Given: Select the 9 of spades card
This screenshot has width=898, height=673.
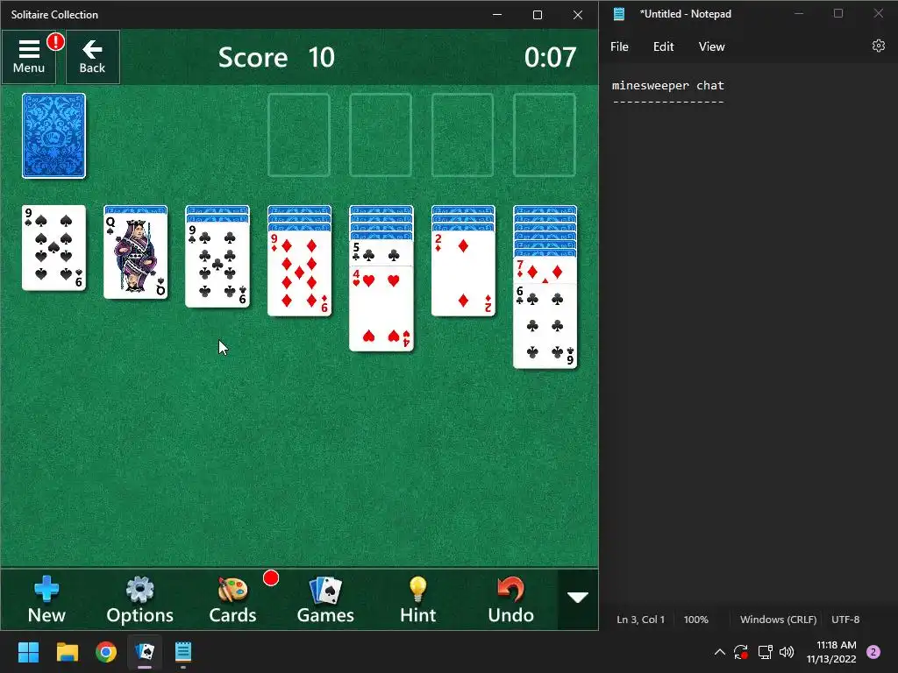Looking at the screenshot, I should pyautogui.click(x=53, y=248).
